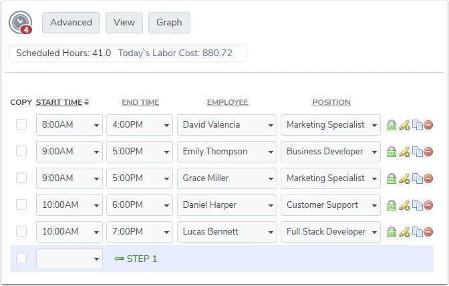Delete Emily Thompson's shift with red icon
449x286 pixels.
tap(428, 152)
